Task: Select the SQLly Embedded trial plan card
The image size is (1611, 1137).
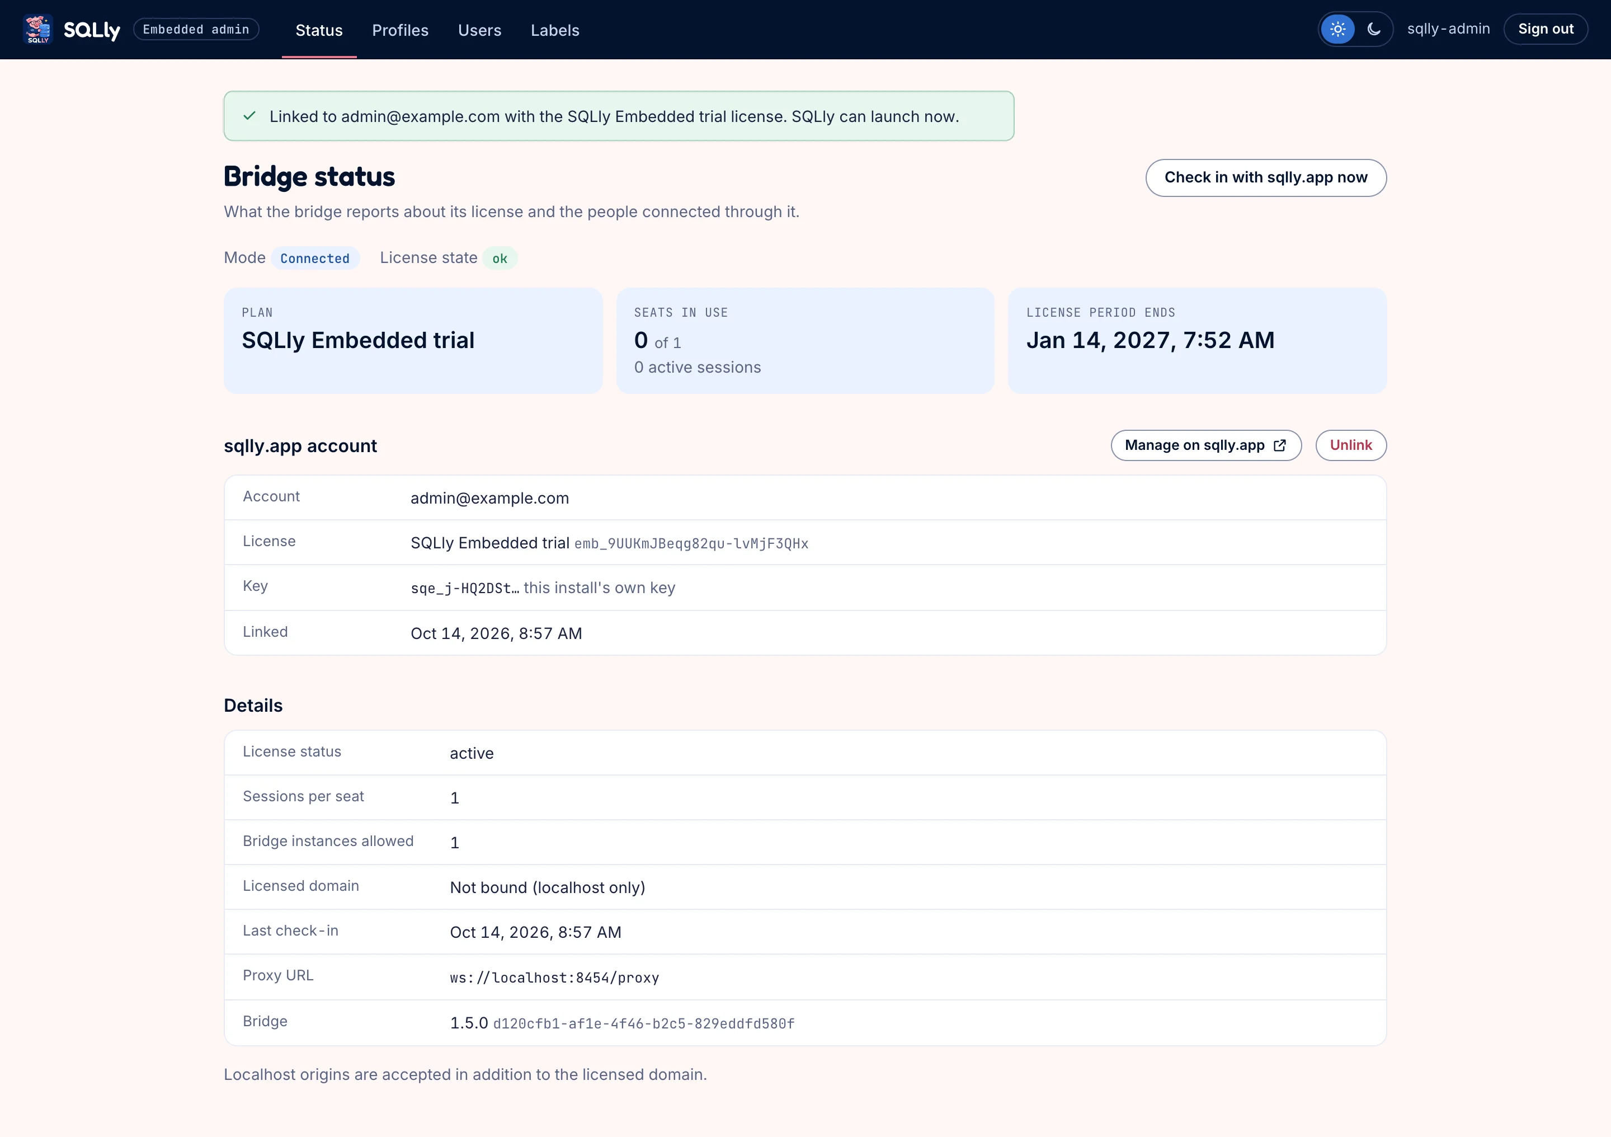Action: click(413, 340)
